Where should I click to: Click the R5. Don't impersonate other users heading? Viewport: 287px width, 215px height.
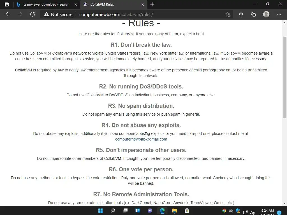[x=141, y=150]
